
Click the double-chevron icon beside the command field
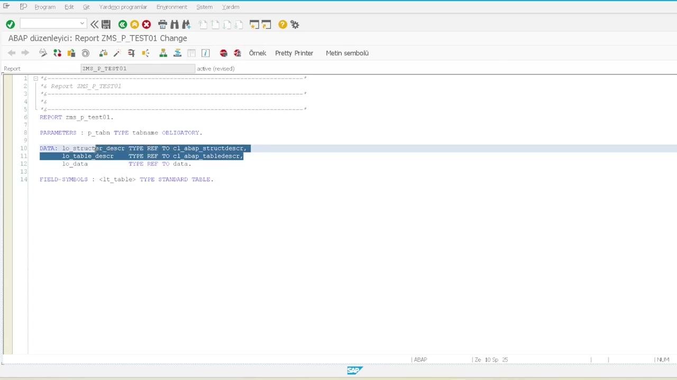click(94, 24)
